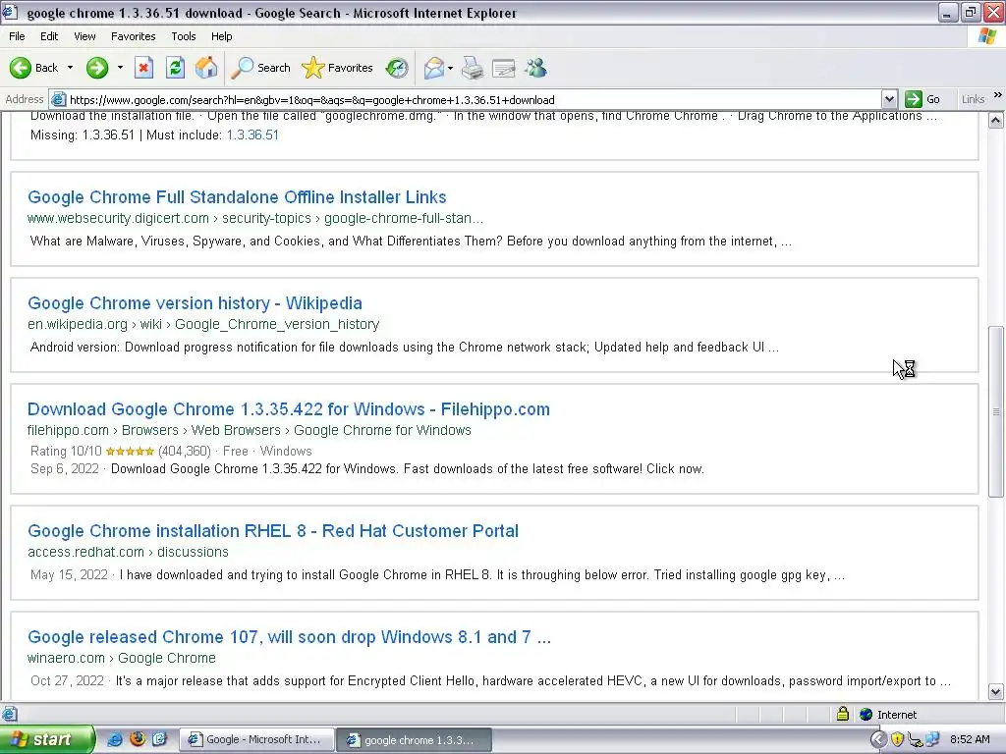Select the google chrome 1.3.3... taskbar button
This screenshot has width=1006, height=754.
(415, 740)
